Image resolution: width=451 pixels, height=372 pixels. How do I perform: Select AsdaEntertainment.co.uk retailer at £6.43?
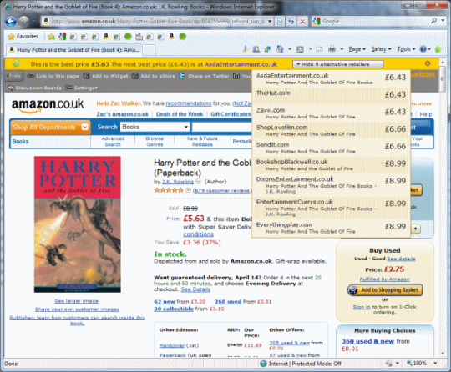pyautogui.click(x=331, y=78)
